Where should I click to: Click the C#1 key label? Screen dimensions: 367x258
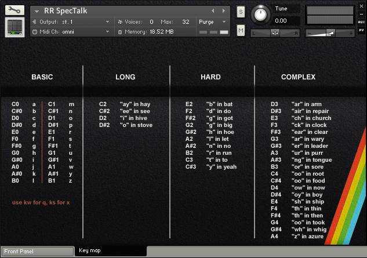53,111
